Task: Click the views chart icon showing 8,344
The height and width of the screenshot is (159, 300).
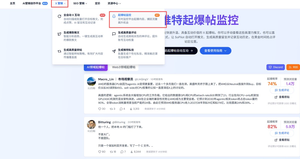Action: point(131,152)
